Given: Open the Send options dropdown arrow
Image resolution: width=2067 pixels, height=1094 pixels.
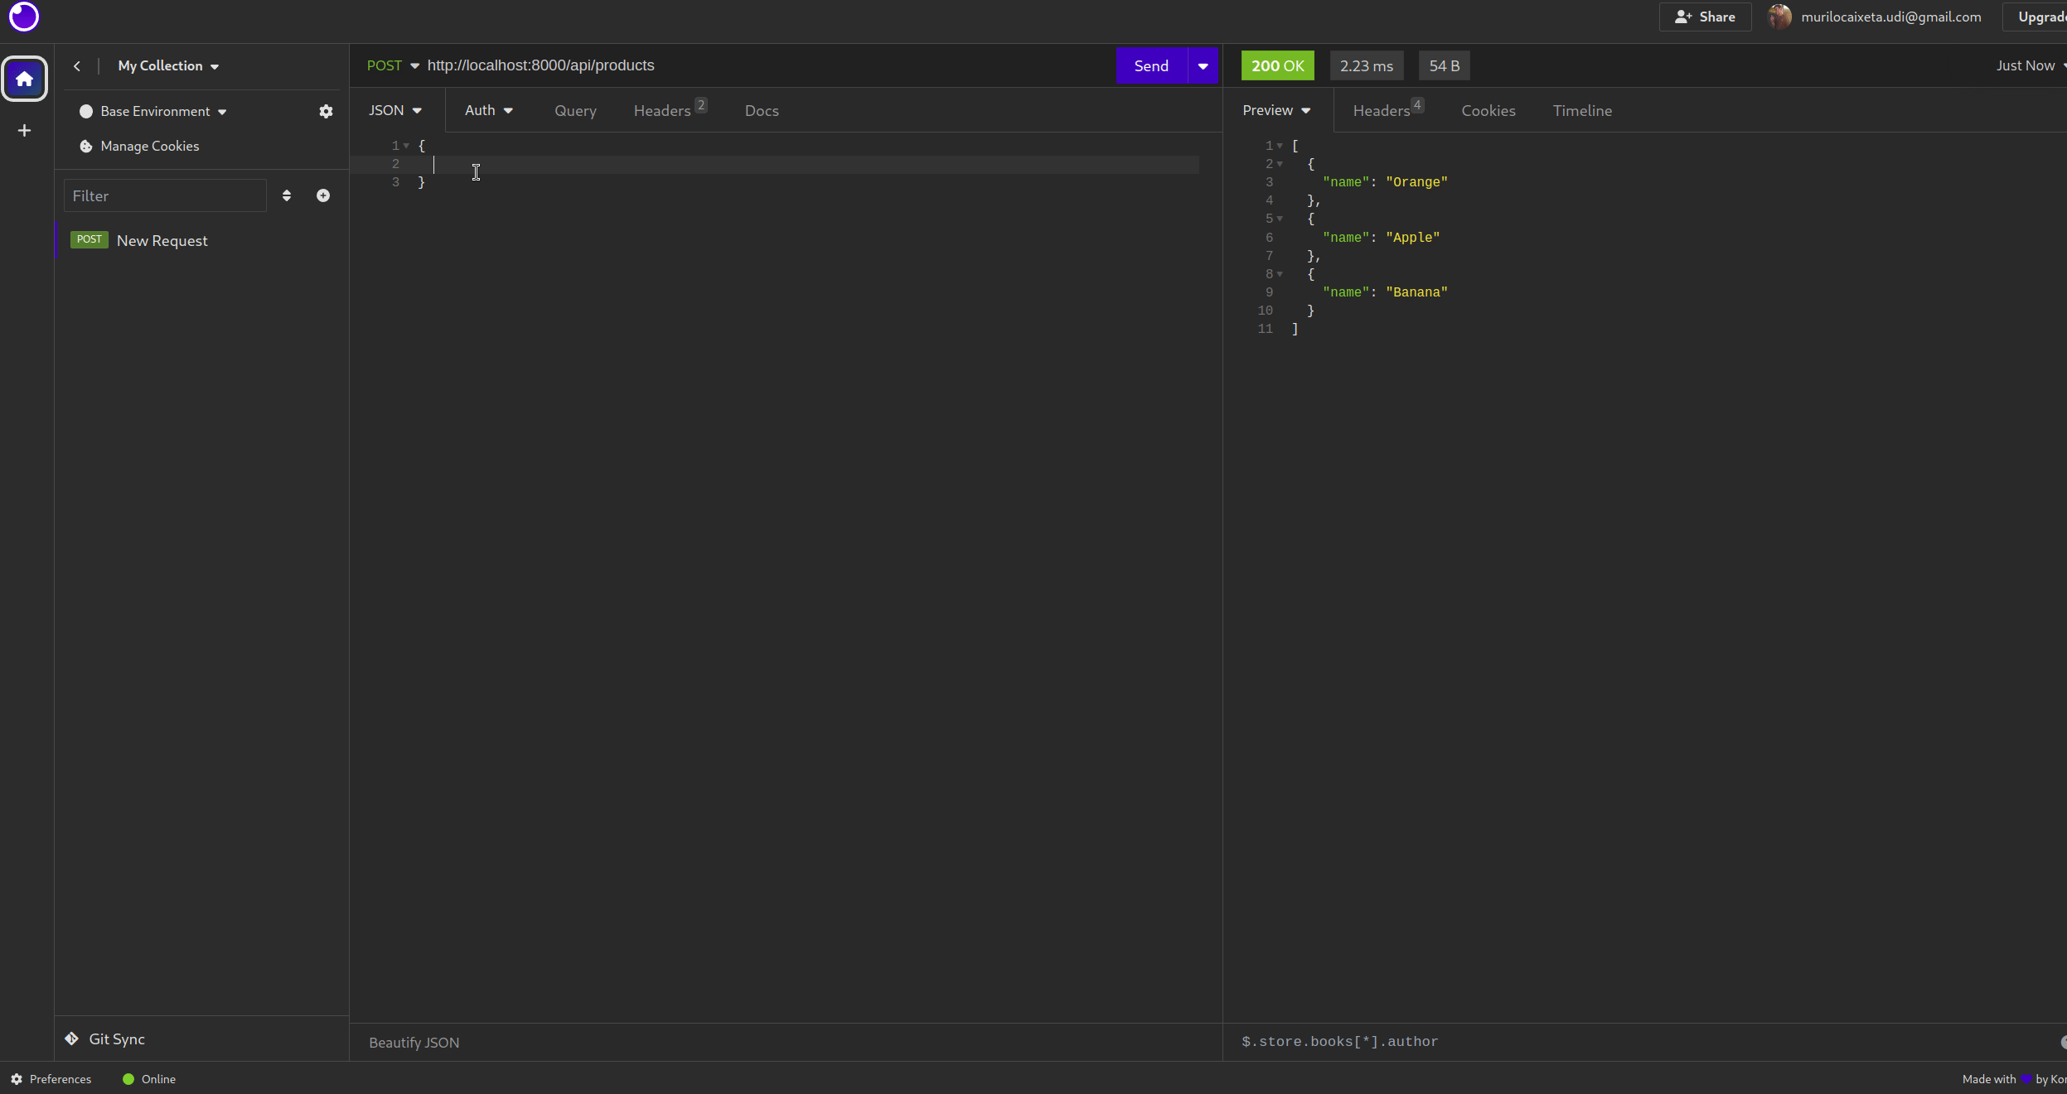Looking at the screenshot, I should [1203, 66].
